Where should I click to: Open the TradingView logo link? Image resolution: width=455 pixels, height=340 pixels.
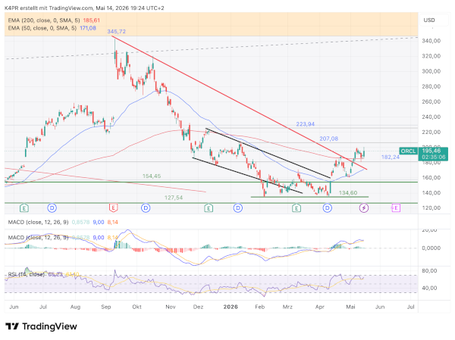(41, 326)
